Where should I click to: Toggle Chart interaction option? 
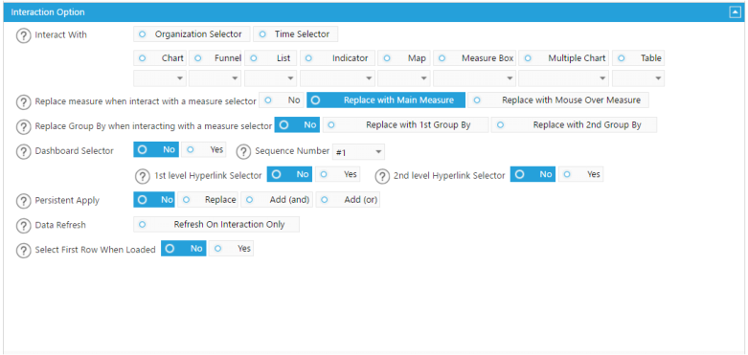click(160, 58)
